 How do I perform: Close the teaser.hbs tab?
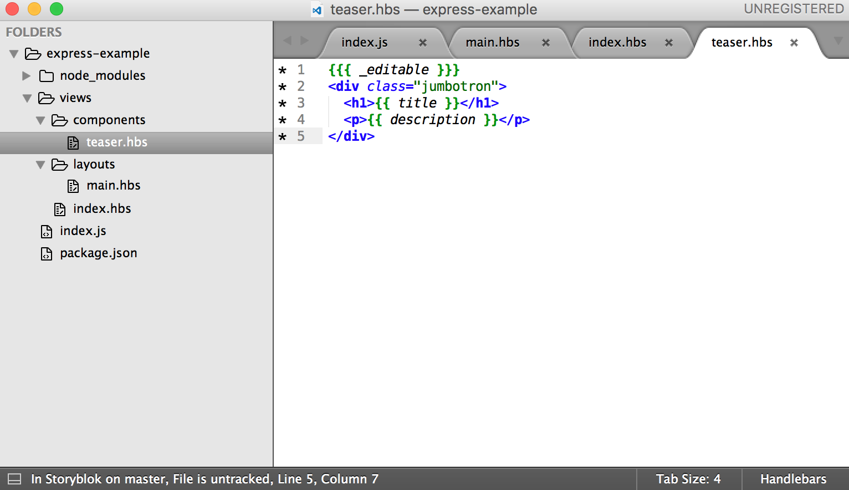794,43
